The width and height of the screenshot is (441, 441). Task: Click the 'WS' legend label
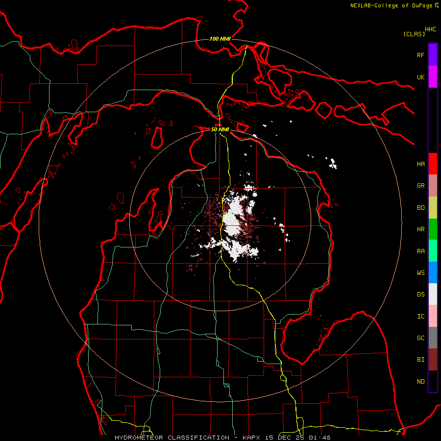[x=420, y=273]
